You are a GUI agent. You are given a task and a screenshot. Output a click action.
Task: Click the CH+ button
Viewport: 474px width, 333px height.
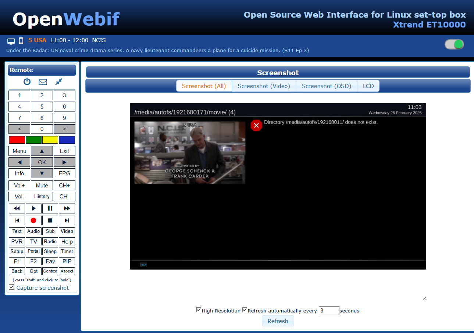[x=64, y=186]
